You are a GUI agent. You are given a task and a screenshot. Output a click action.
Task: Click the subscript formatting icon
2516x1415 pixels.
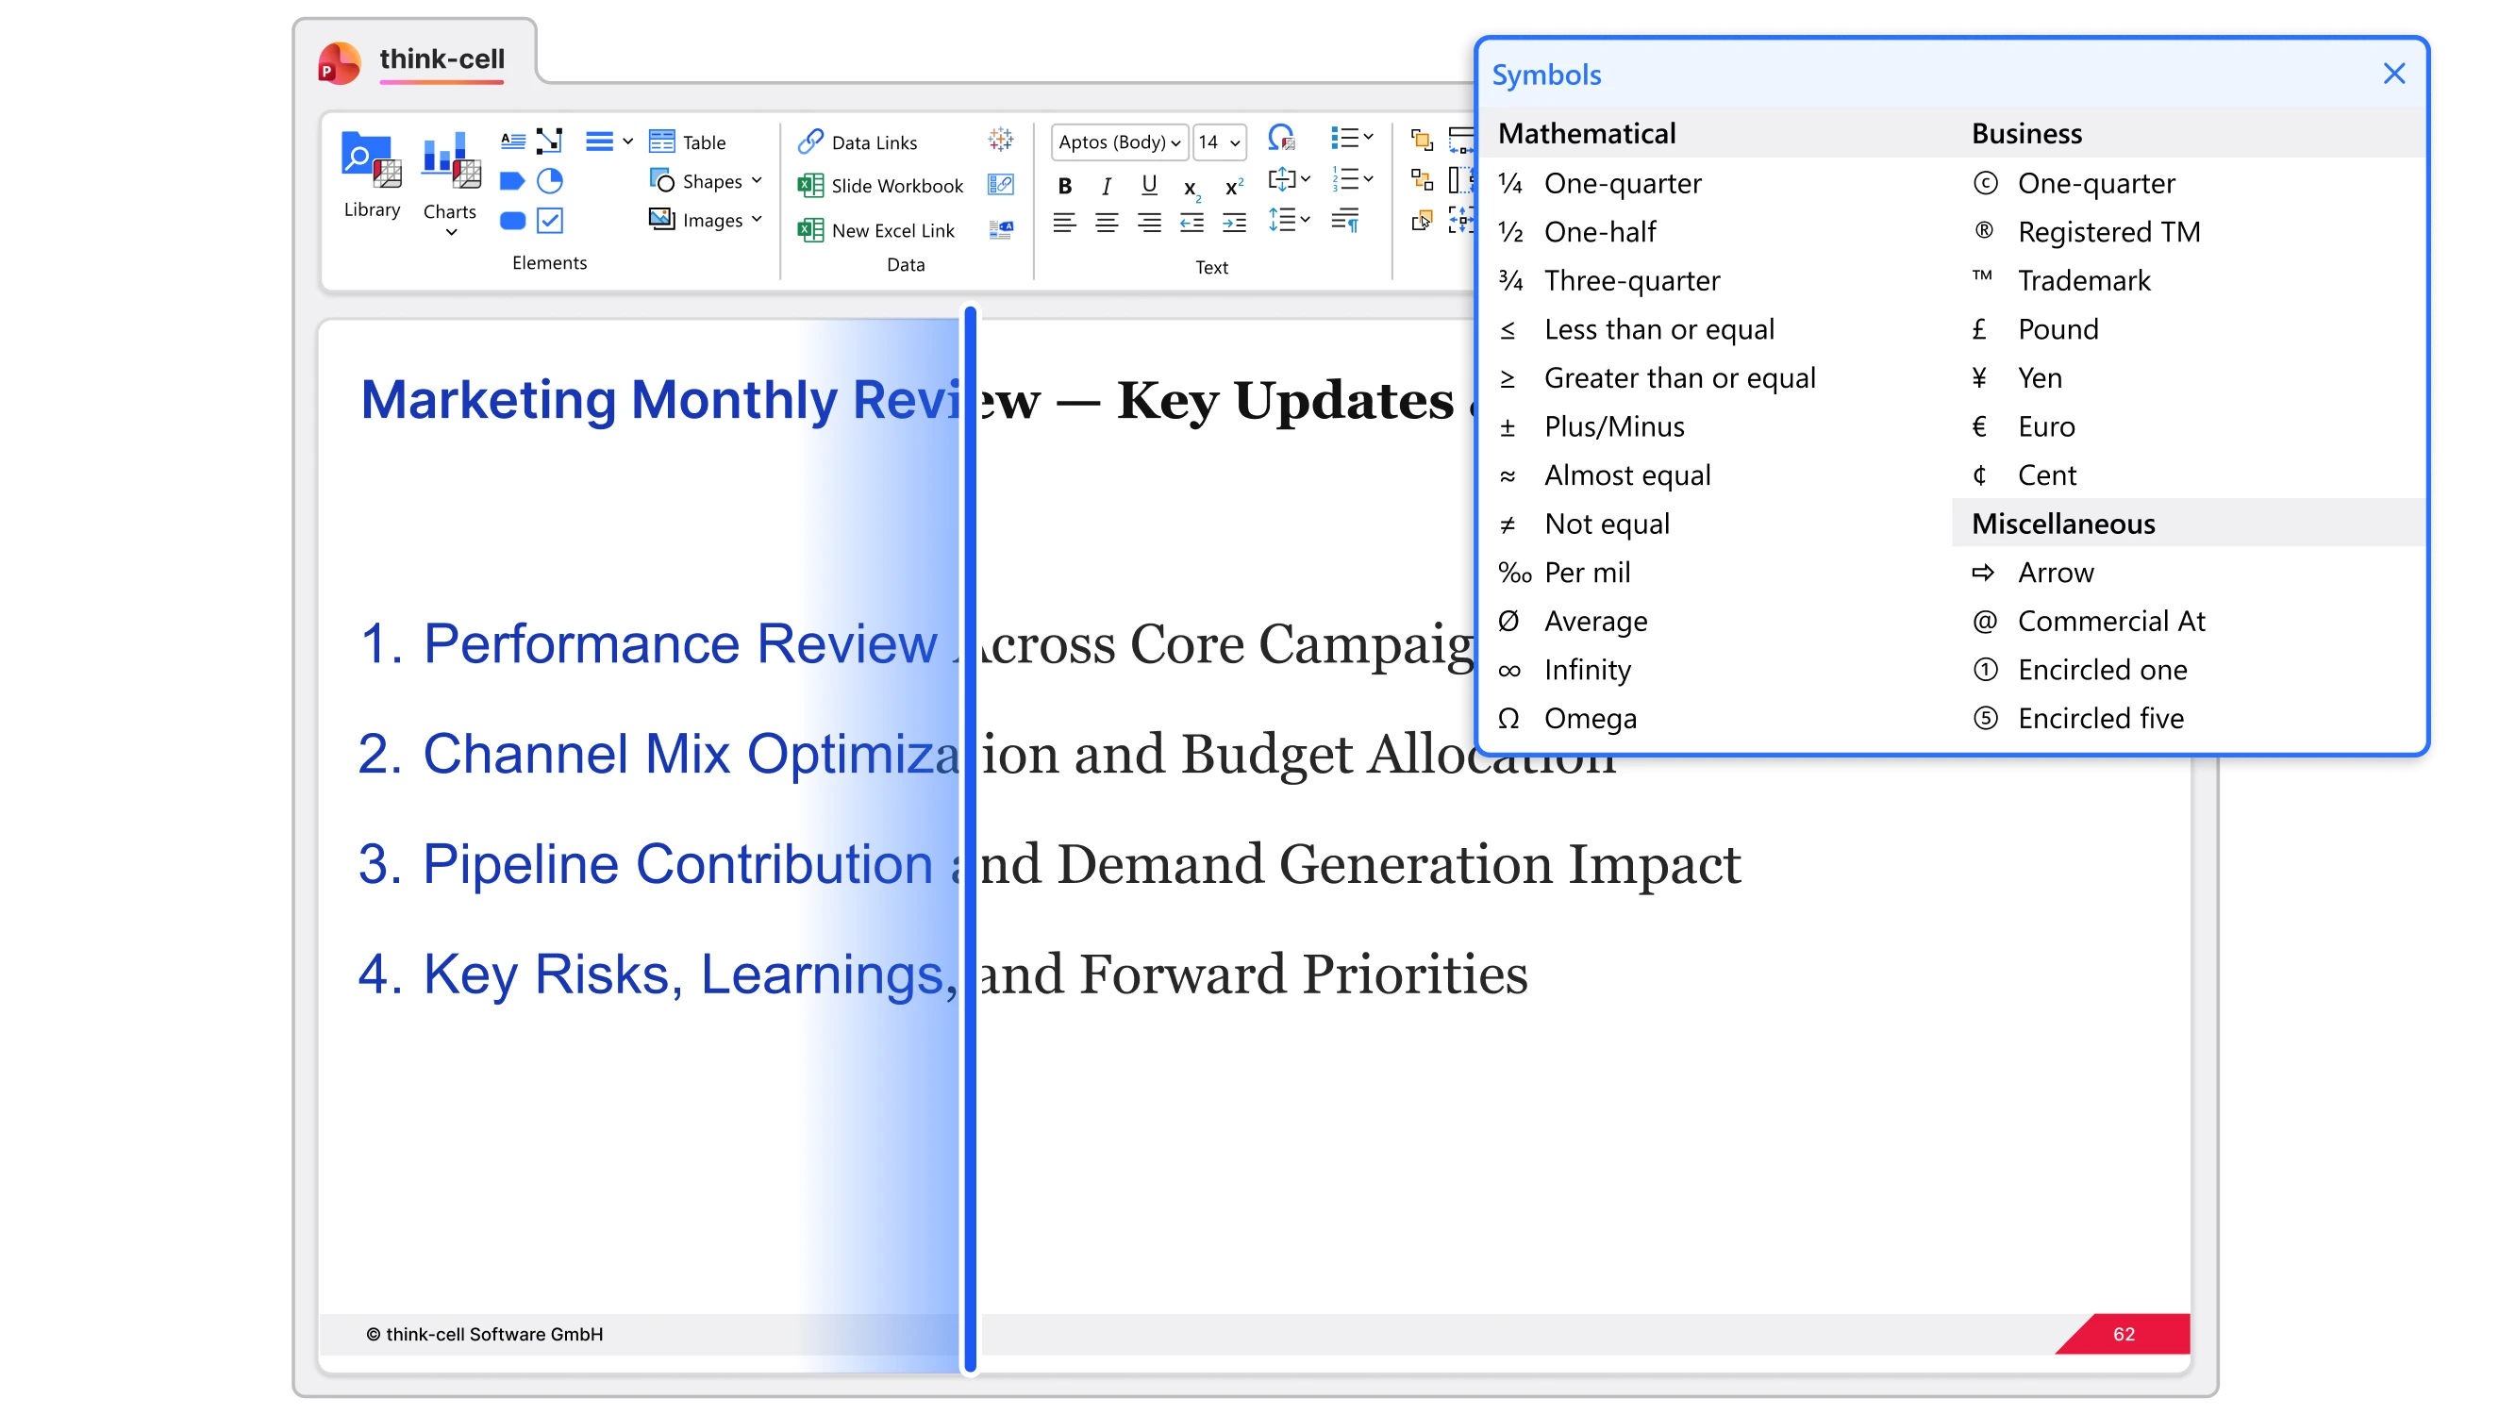[x=1191, y=187]
